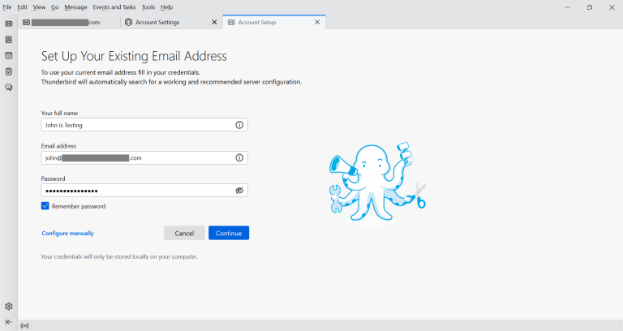Open the Tasks sidebar icon
This screenshot has width=623, height=331.
pos(8,71)
